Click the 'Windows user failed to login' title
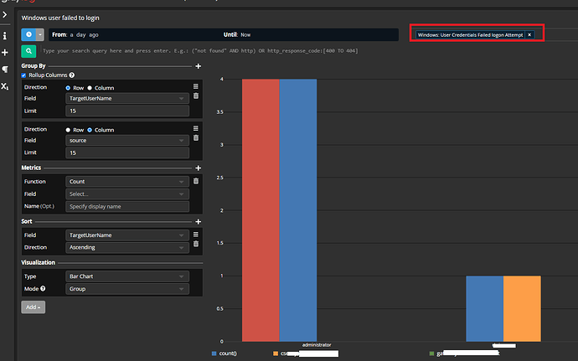Viewport: 578px width, 361px height. [60, 18]
